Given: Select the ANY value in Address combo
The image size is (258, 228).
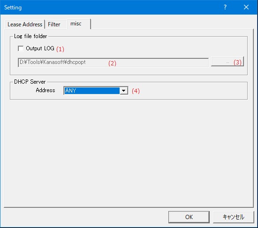Looking at the screenshot, I should pyautogui.click(x=92, y=91).
